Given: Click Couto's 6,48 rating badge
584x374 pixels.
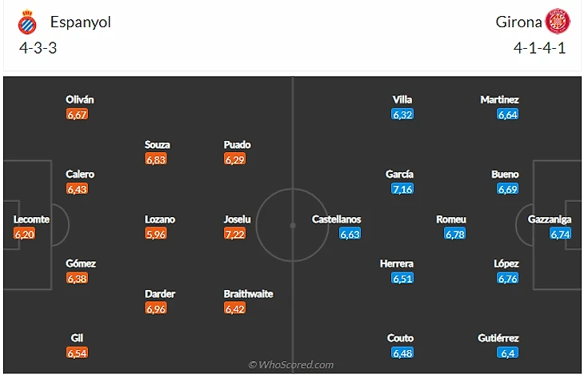Looking at the screenshot, I should [x=402, y=352].
